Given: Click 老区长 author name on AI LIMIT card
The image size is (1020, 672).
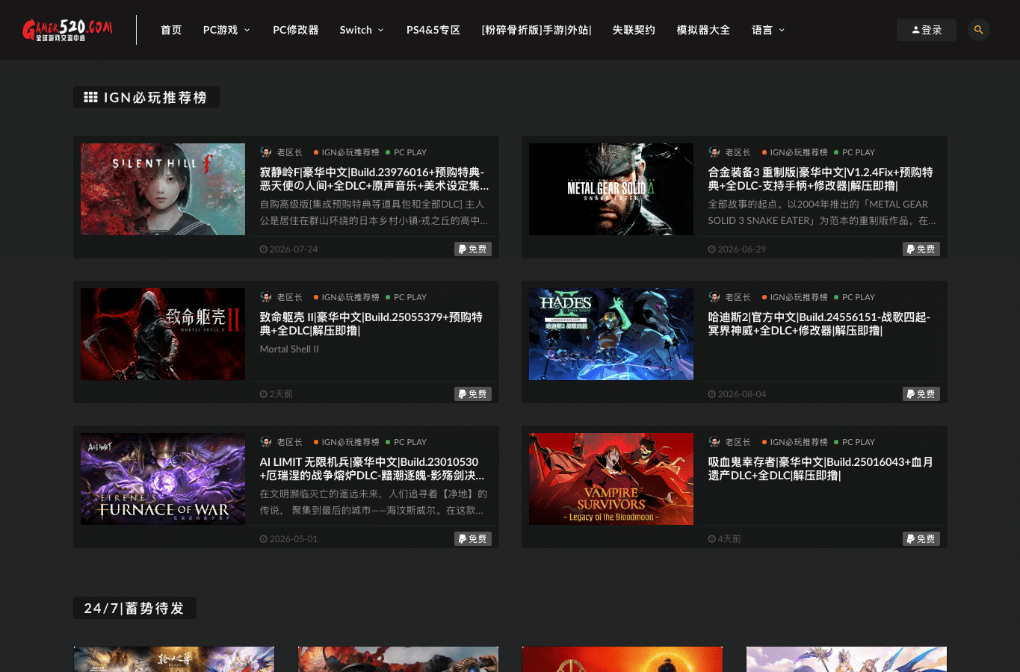Looking at the screenshot, I should click(x=290, y=442).
